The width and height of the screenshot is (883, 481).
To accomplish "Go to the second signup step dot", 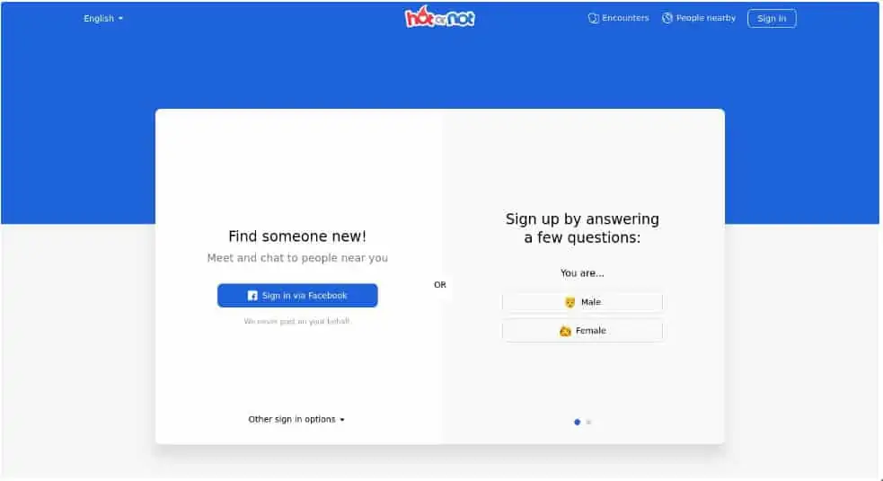I will (x=588, y=422).
